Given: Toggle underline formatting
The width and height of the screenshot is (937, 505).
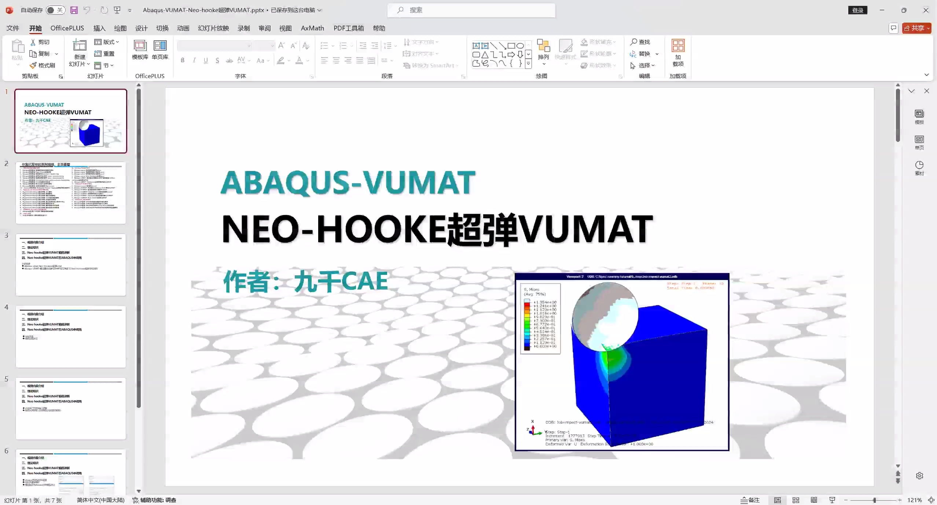Looking at the screenshot, I should (206, 60).
